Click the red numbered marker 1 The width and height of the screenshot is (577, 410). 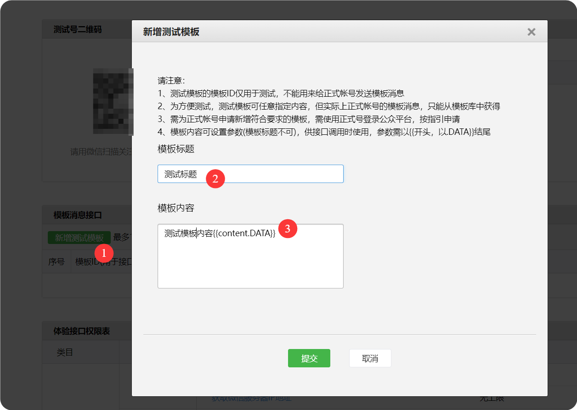[104, 253]
